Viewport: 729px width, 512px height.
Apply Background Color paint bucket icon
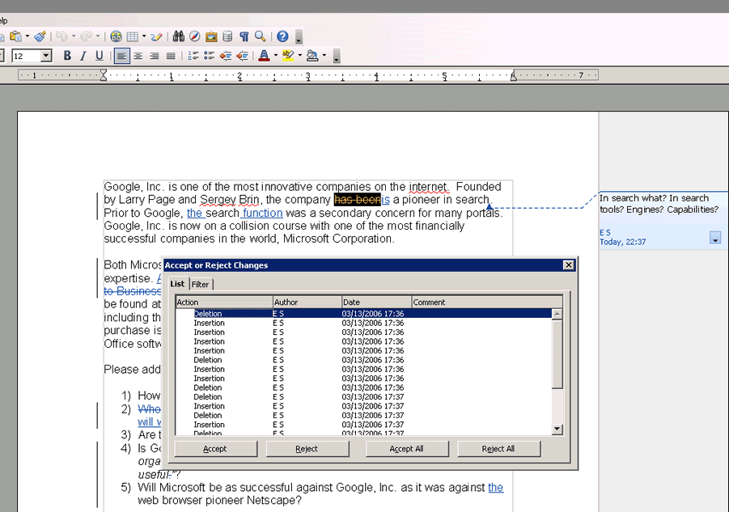(312, 56)
